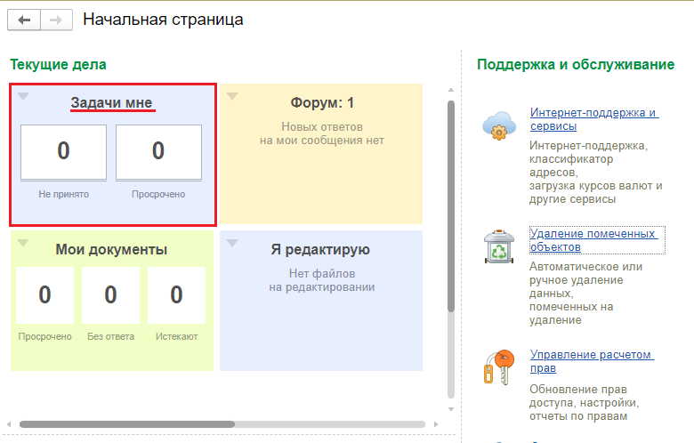694x443 pixels.
Task: Click the Просрочено tasks counter
Action: [158, 151]
